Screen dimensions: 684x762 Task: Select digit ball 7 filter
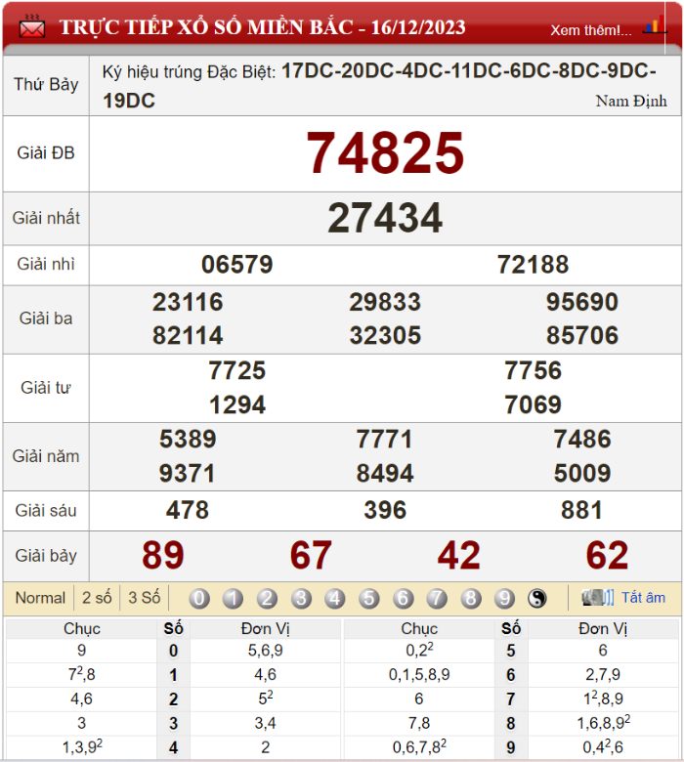[437, 598]
